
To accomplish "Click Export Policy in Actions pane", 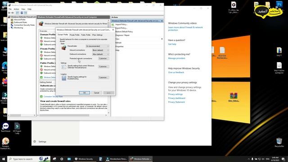I will (121, 28).
